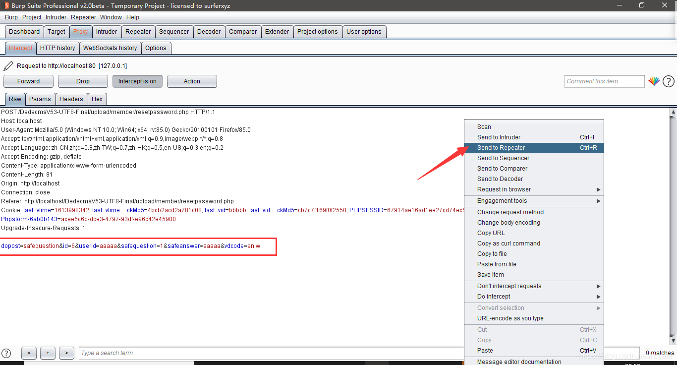677x365 pixels.
Task: Expand Do intercept submenu
Action: click(534, 297)
